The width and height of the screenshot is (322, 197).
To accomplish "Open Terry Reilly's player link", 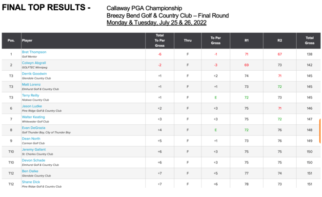I will (x=30, y=96).
